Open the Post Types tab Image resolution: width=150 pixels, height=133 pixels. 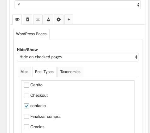[x=44, y=72]
